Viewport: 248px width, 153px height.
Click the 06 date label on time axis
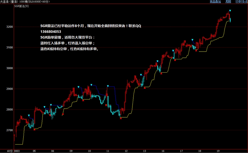click(x=53, y=151)
